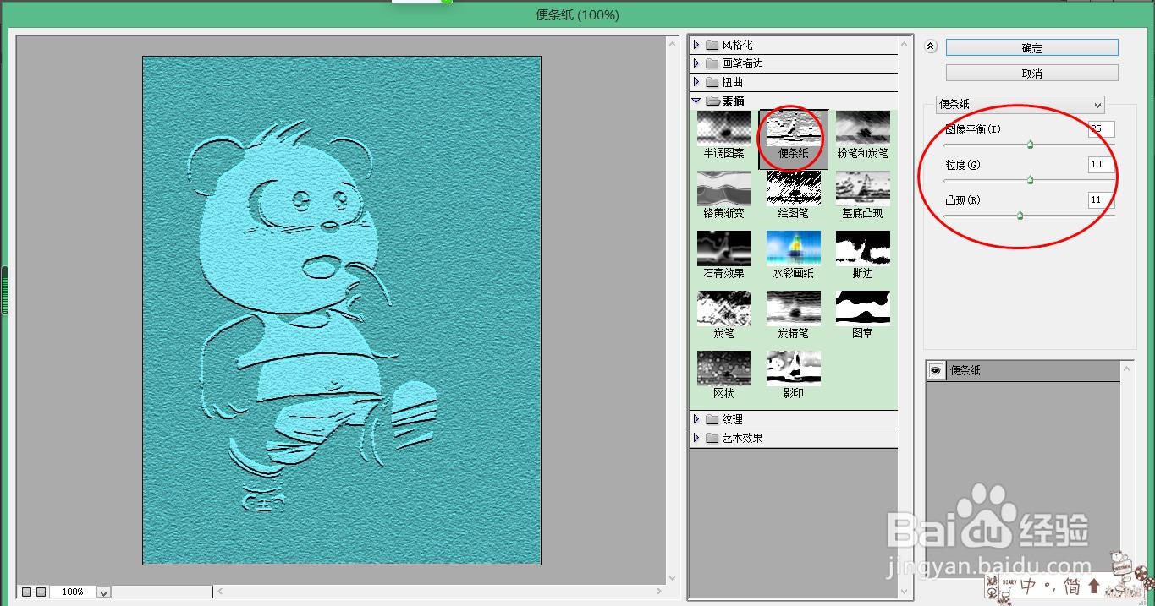Select the 便条纸 effect layer row
The width and height of the screenshot is (1155, 606).
[x=1023, y=370]
